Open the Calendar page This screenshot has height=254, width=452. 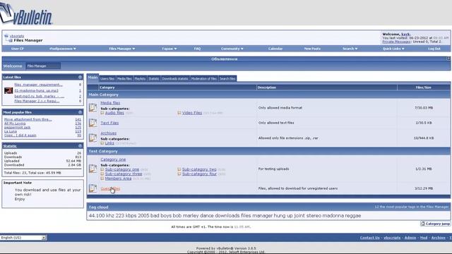pyautogui.click(x=275, y=49)
